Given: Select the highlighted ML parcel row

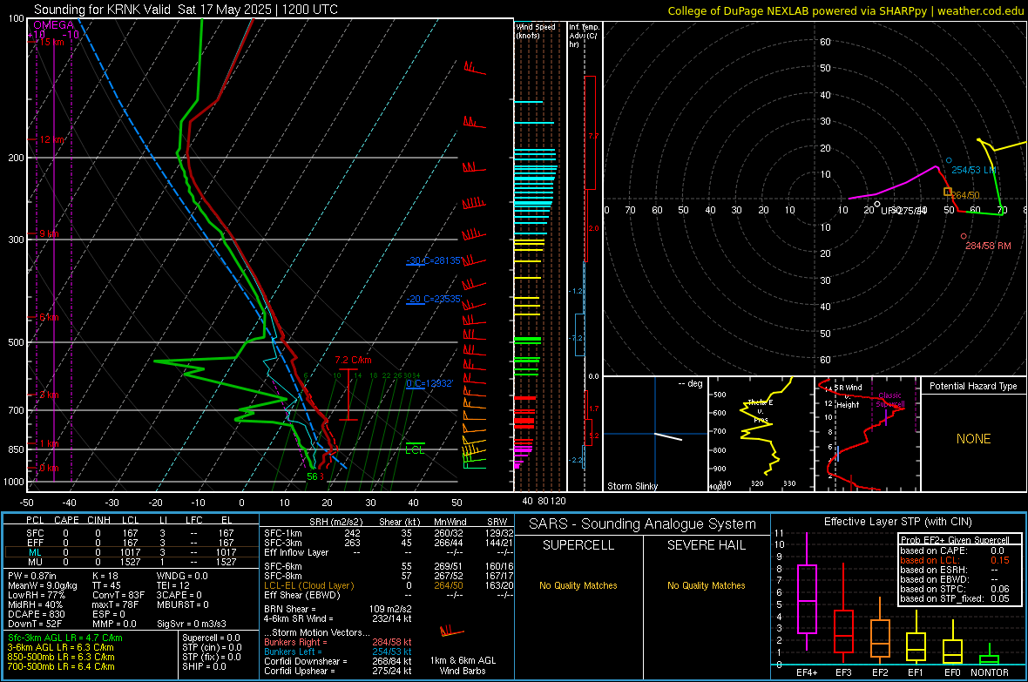Looking at the screenshot, I should pyautogui.click(x=130, y=552).
